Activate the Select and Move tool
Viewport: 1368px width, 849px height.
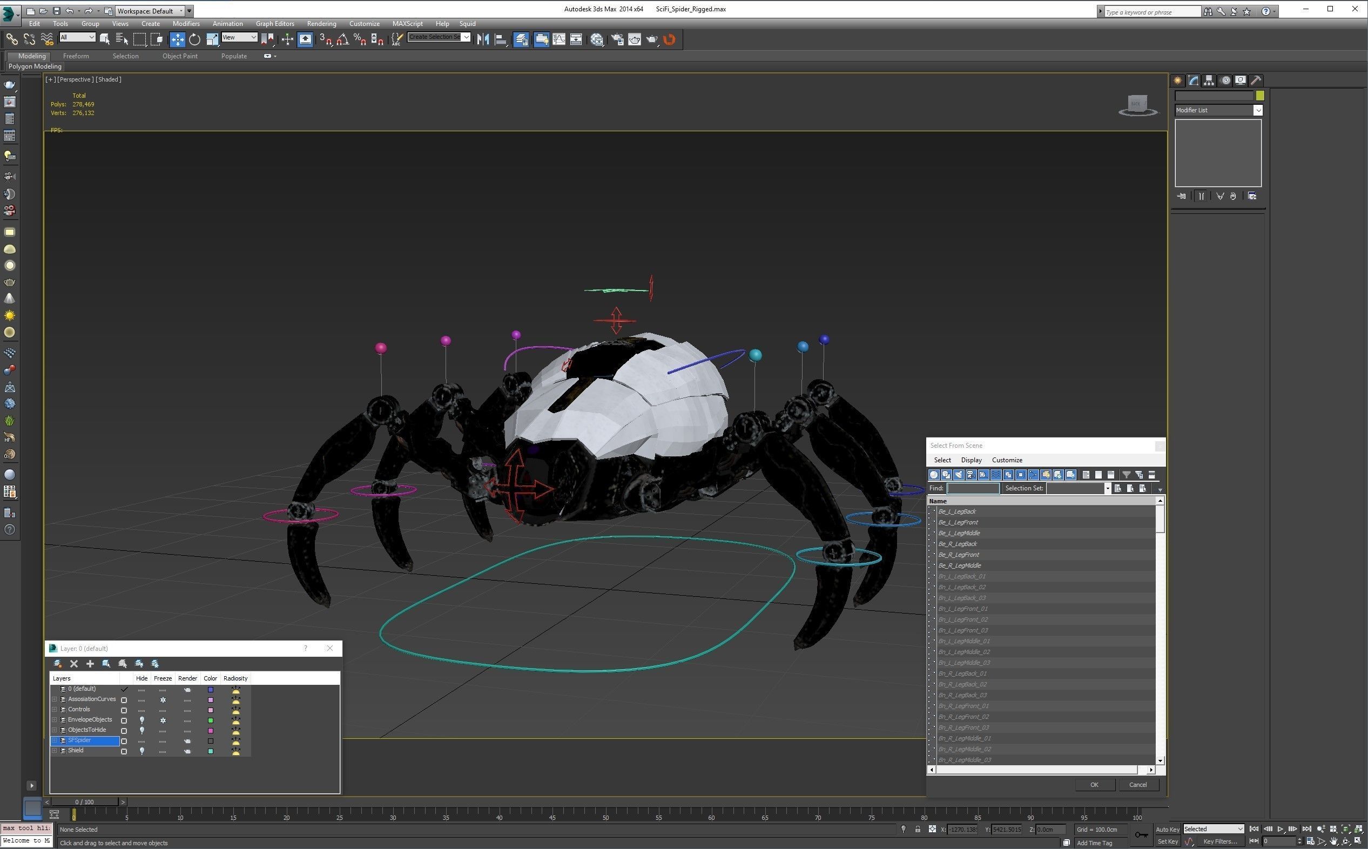pyautogui.click(x=177, y=39)
